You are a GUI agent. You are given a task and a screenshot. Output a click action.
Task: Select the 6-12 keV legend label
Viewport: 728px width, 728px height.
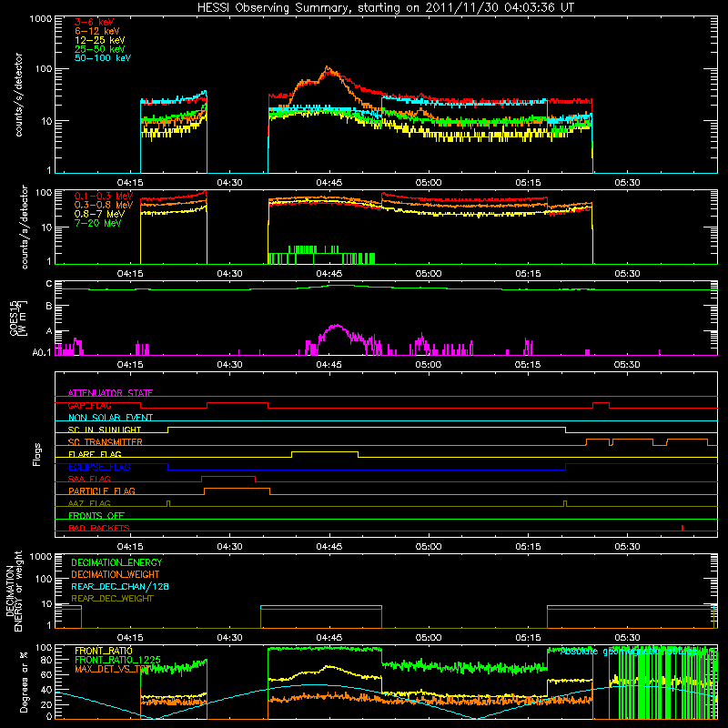click(97, 31)
